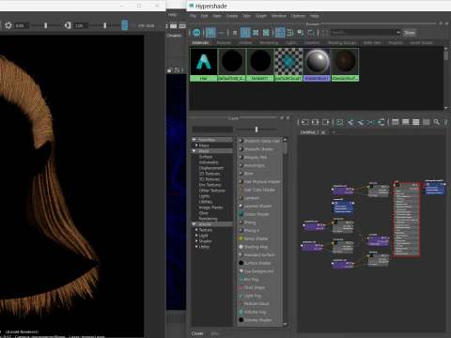The height and width of the screenshot is (338, 451).
Task: Toggle the blue color management button in render view
Action: 125,25
